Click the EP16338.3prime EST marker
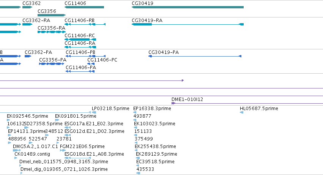The width and height of the screenshot is (323, 175). [x=135, y=112]
